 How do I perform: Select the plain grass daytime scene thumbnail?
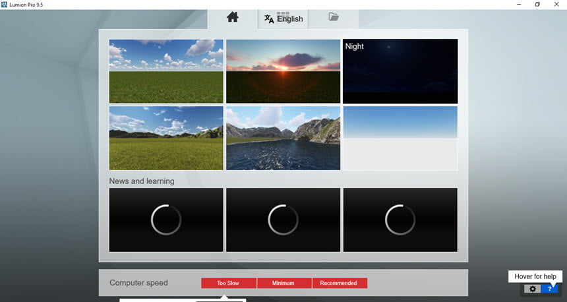pos(166,71)
